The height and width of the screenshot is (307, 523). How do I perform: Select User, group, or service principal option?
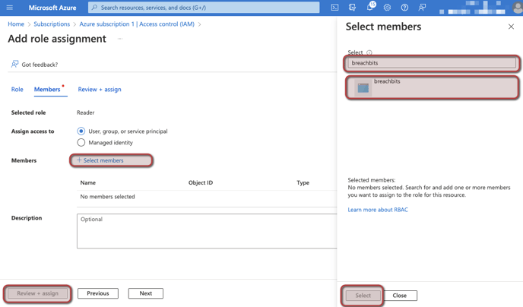pyautogui.click(x=81, y=131)
